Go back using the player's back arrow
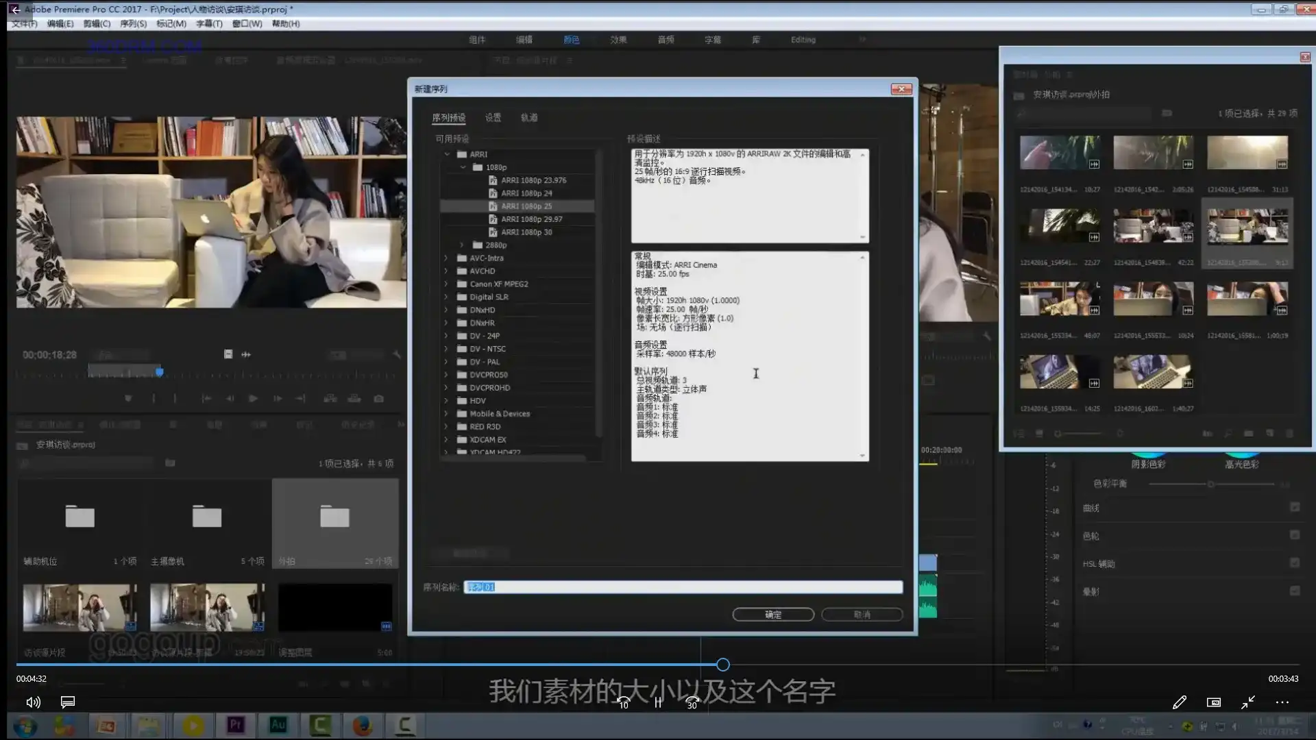 15,10
